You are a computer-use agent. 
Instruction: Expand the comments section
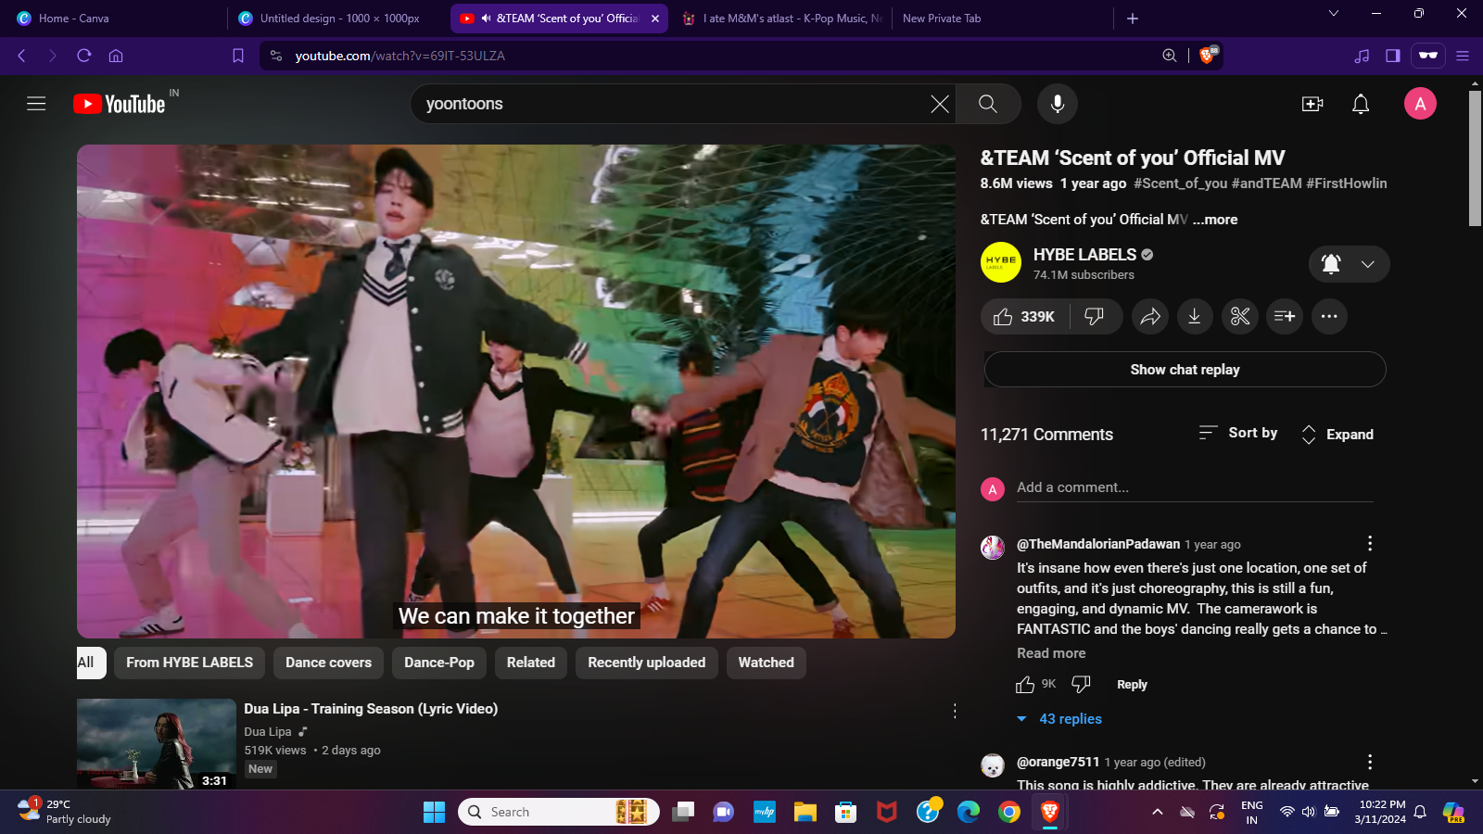pos(1337,435)
